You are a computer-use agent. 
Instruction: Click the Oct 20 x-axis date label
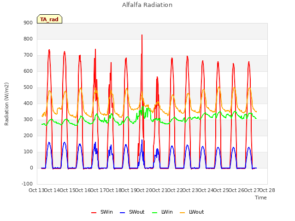144,190
